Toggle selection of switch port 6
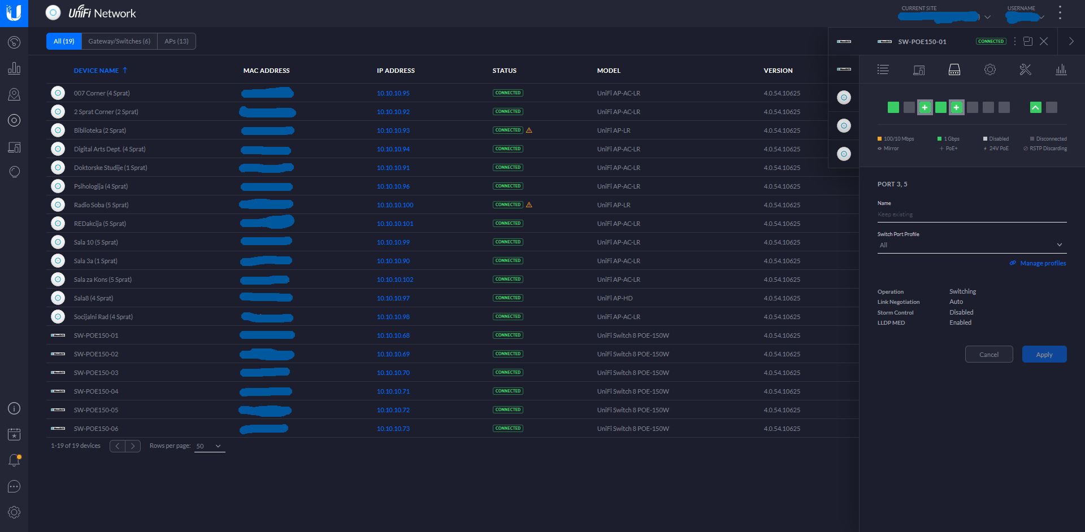The image size is (1085, 532). click(x=972, y=107)
